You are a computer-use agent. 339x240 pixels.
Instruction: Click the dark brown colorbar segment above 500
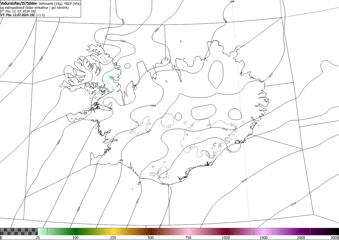tap(151, 232)
